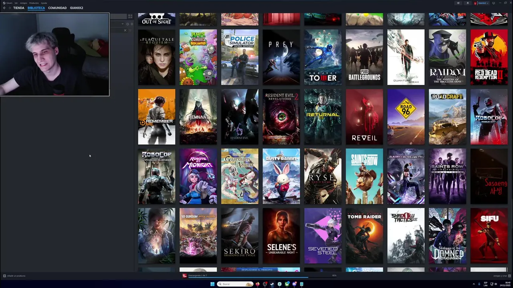
Task: Open the Ver menu
Action: 16,3
